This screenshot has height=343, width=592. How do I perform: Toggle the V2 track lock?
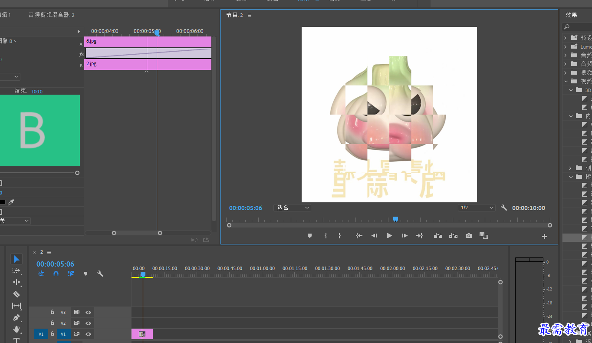(x=52, y=323)
